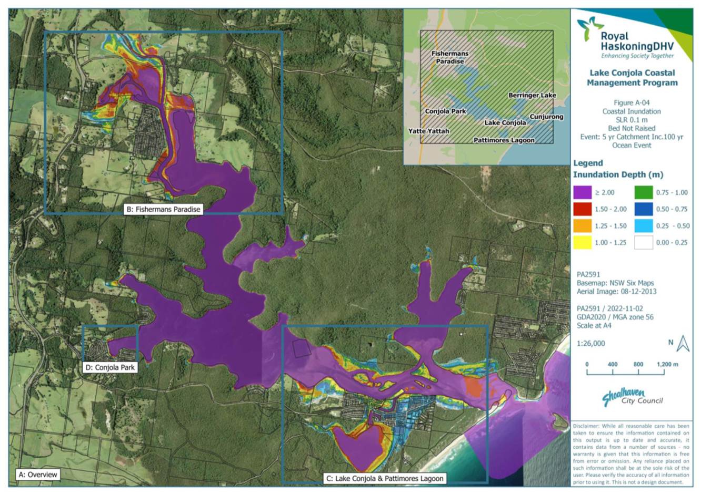
Task: Click the Shoalhaven City Council logo
Action: point(632,397)
